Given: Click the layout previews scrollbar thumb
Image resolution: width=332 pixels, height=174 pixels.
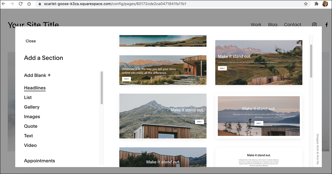Looking at the screenshot, I should (311, 61).
